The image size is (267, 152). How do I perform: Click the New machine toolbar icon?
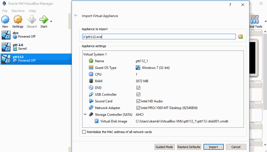5,20
